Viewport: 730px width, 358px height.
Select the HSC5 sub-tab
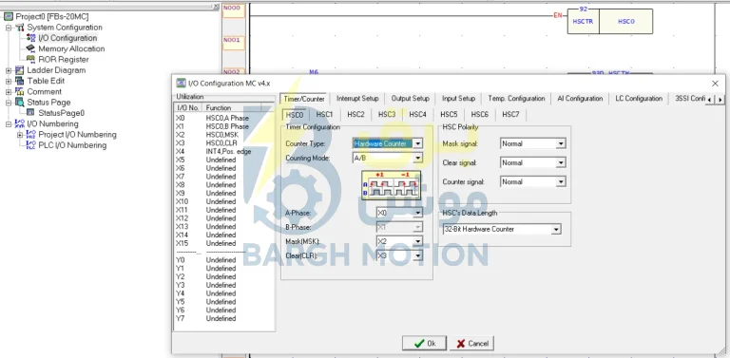[449, 114]
